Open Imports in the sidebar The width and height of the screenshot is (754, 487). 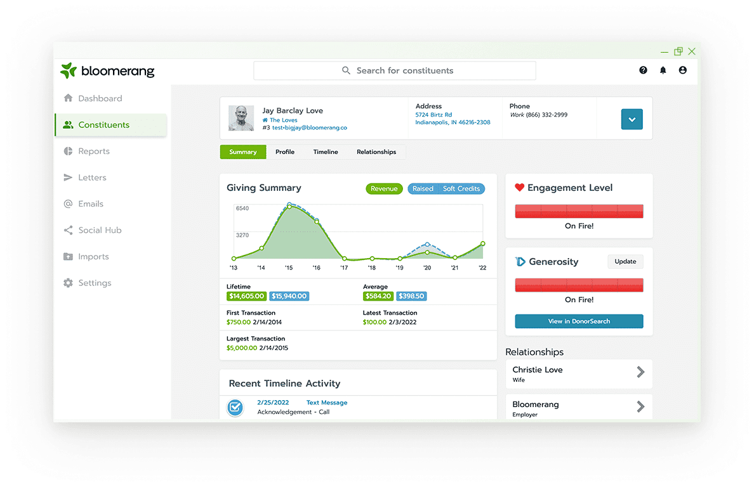[93, 257]
